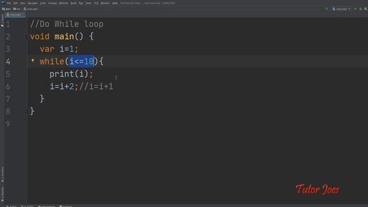The height and width of the screenshot is (207, 368).
Task: Open the Edit menu
Action: [x=16, y=3]
